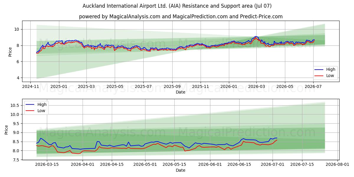Click the upper chart x-axis label '2025-05'
Image resolution: width=354 pixels, height=177 pixels.
pyautogui.click(x=115, y=86)
